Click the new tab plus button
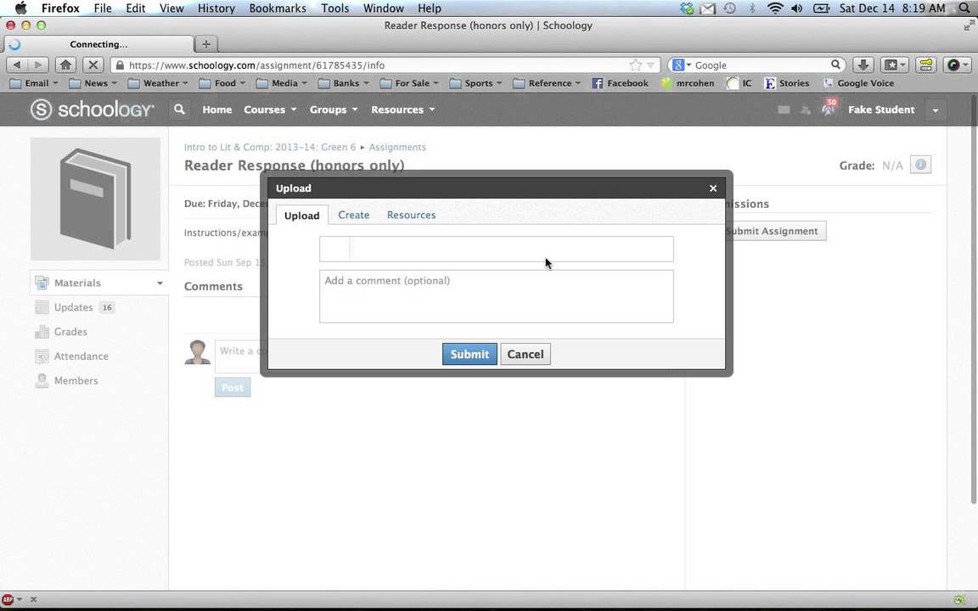 coord(205,44)
